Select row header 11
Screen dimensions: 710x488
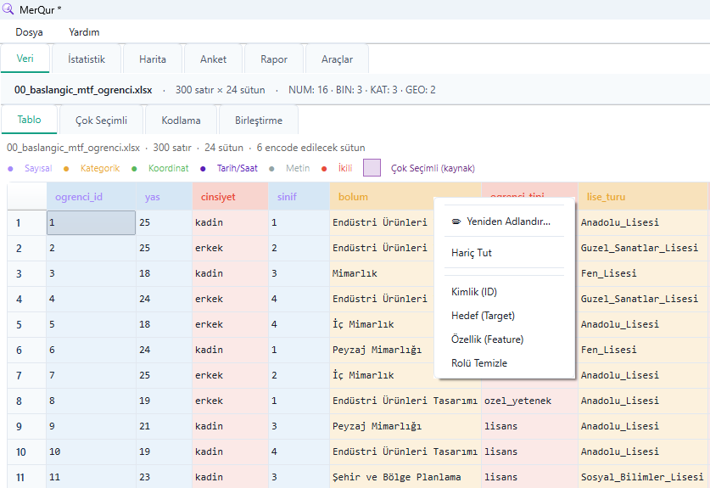click(26, 477)
